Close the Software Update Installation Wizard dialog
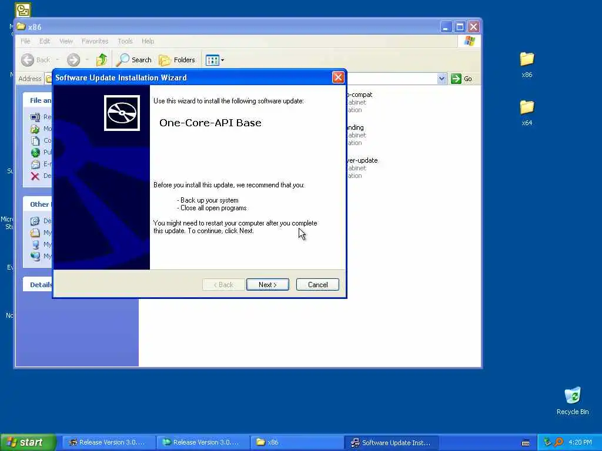 pyautogui.click(x=338, y=78)
